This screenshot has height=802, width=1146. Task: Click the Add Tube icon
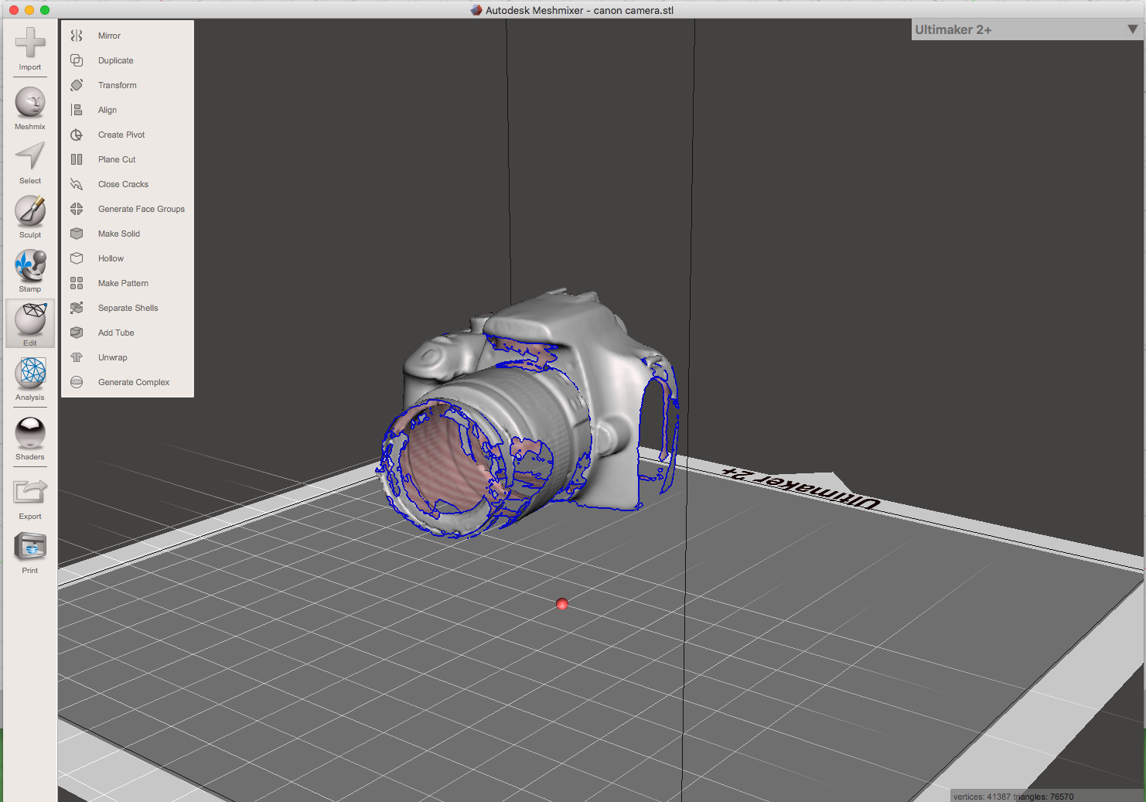pyautogui.click(x=77, y=333)
